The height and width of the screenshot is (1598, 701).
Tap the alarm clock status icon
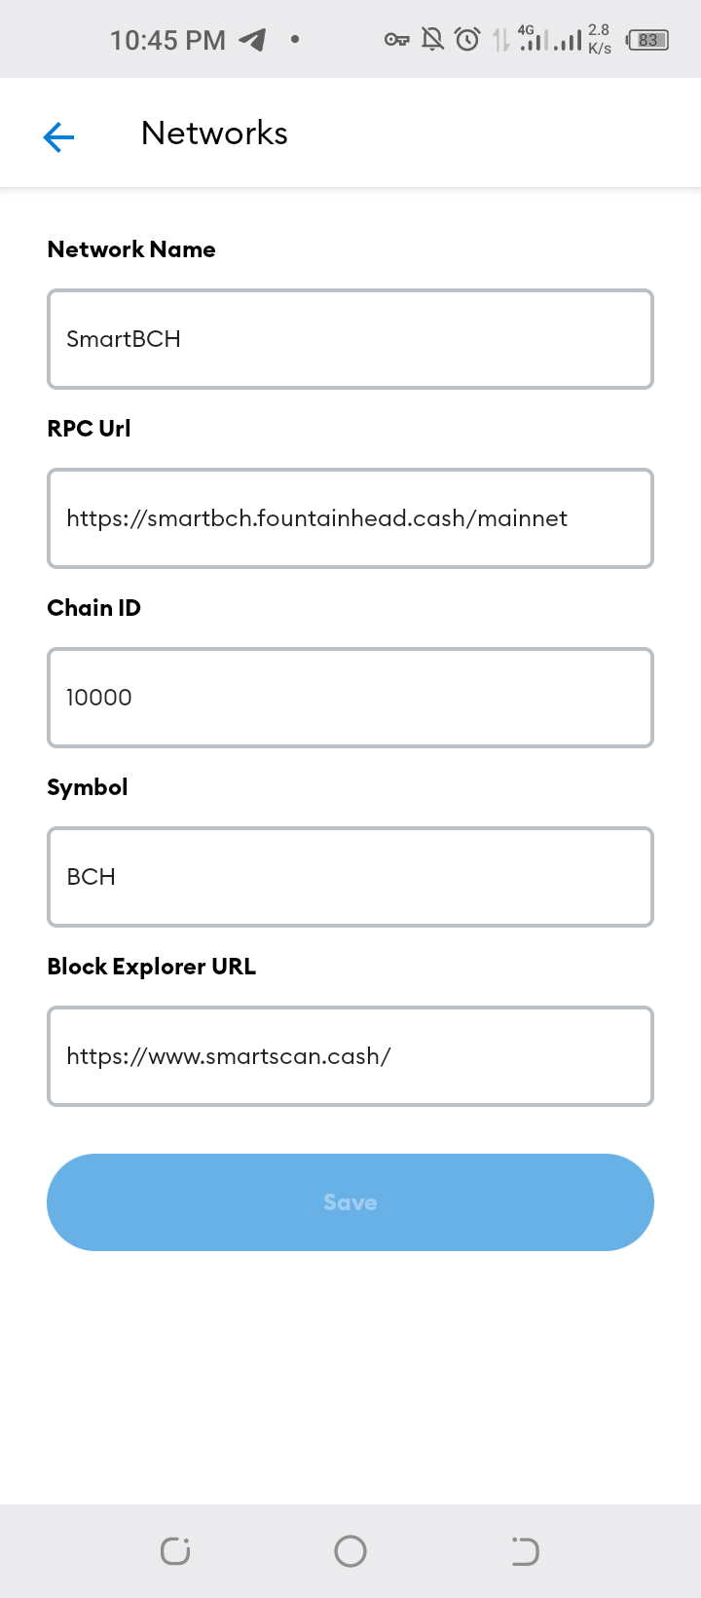coord(468,40)
